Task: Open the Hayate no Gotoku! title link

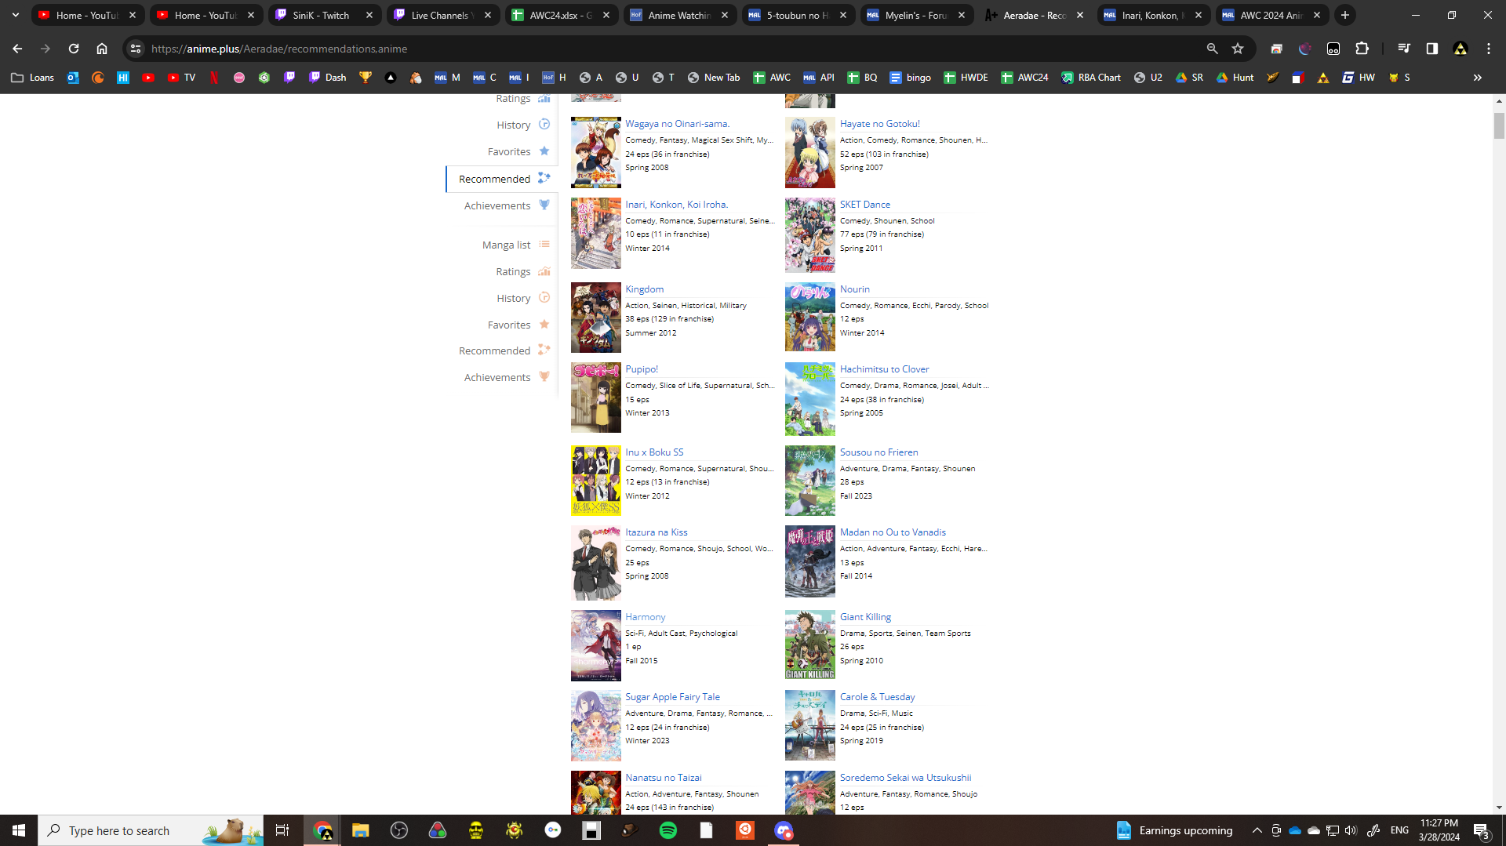Action: pos(879,124)
